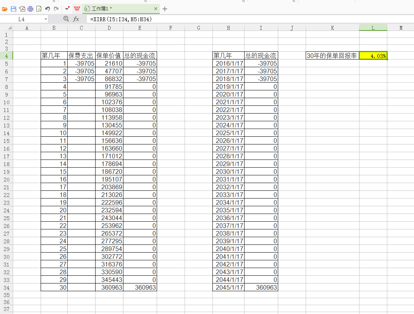Select column A header
The width and height of the screenshot is (414, 314).
tap(27, 28)
